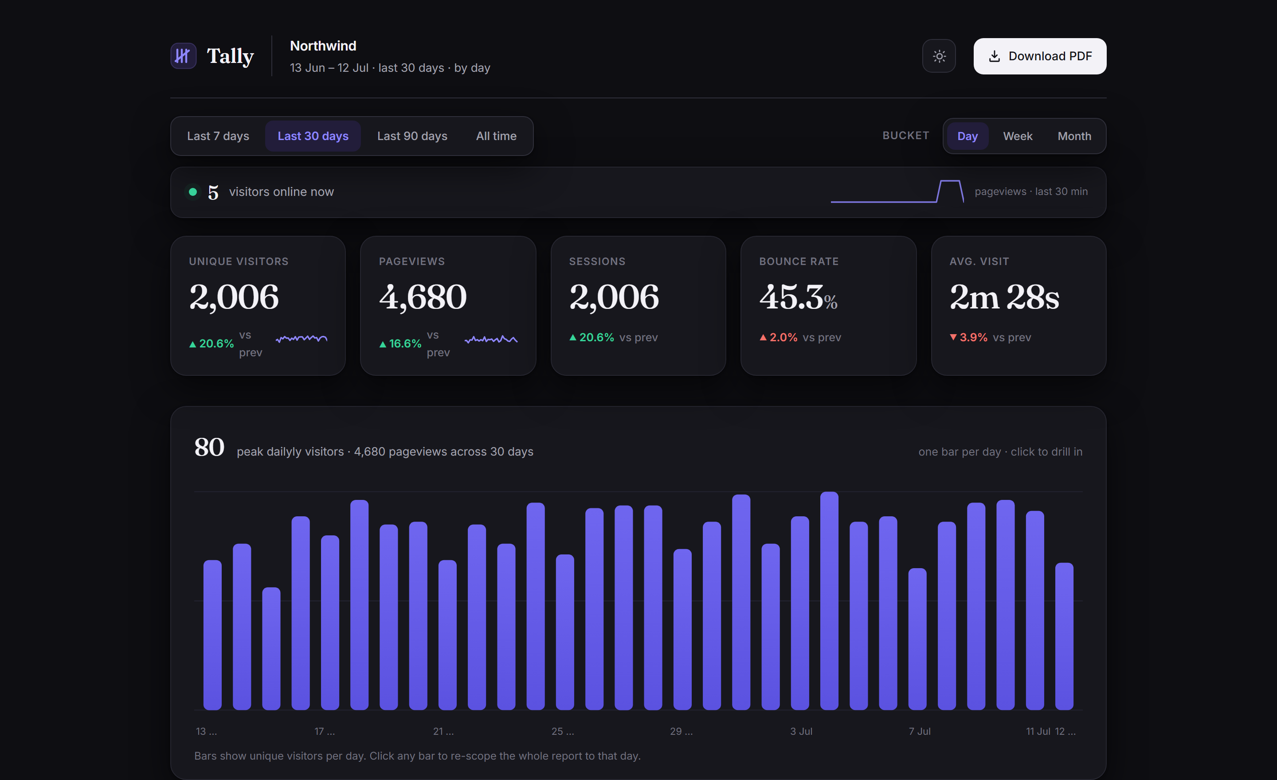Click the UNIQUE VISITORS card heading
The image size is (1277, 780).
(239, 261)
